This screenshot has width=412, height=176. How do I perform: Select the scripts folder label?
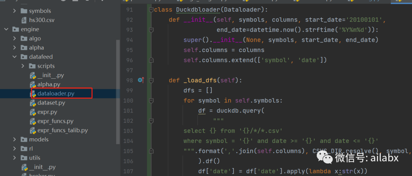tap(46, 66)
